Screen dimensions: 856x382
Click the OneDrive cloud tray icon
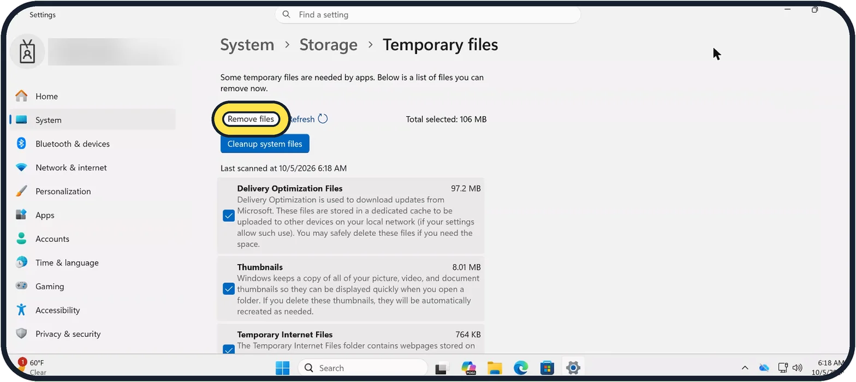pos(764,368)
